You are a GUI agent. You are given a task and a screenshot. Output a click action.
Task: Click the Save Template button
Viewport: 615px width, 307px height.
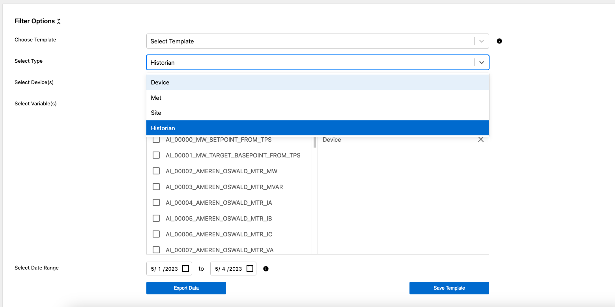click(x=449, y=288)
